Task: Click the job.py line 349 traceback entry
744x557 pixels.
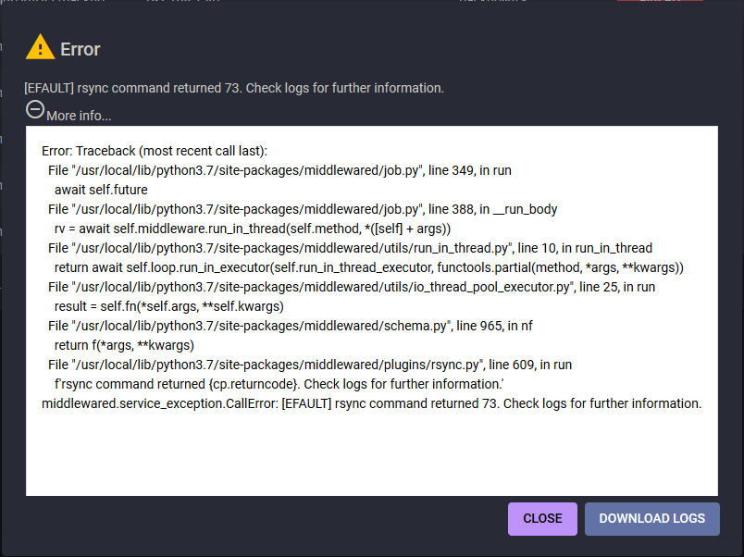Action: tap(279, 170)
